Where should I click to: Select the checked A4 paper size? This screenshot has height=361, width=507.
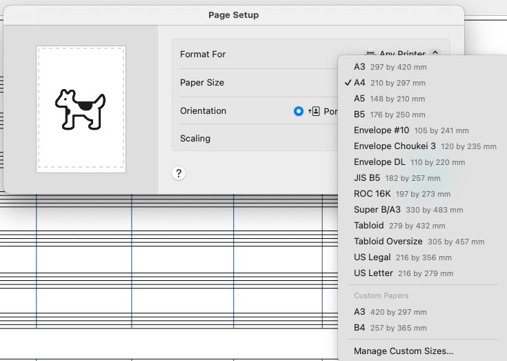coord(390,83)
